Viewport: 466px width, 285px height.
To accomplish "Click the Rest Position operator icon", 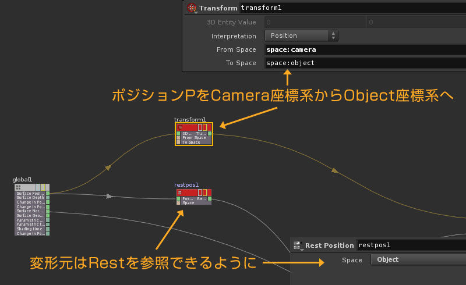I will tap(298, 245).
